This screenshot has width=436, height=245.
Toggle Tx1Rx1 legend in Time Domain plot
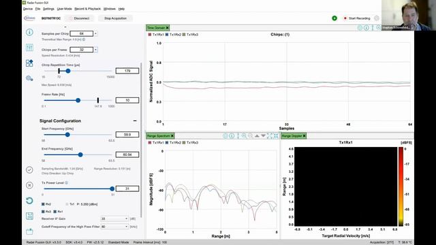156,35
